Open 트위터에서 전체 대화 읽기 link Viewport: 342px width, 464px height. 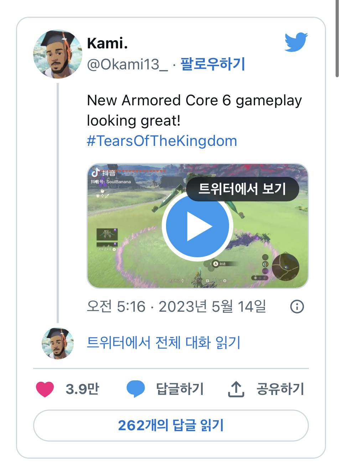pos(164,343)
